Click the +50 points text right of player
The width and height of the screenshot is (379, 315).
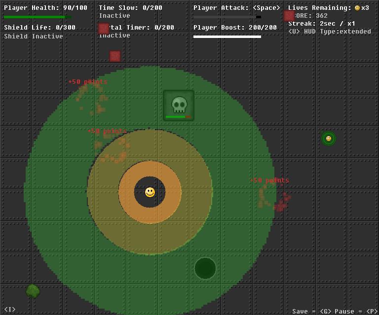269,180
